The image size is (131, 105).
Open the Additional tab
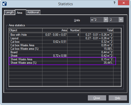click(33, 12)
